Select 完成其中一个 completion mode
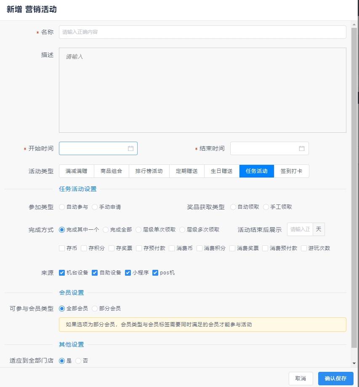This screenshot has width=359, height=387. coord(62,230)
